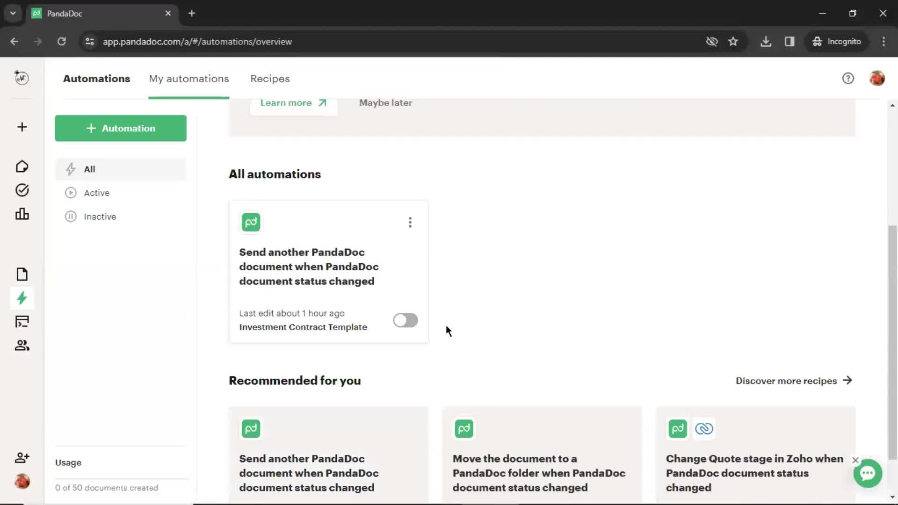This screenshot has height=505, width=898.
Task: Switch to the Recipes tab
Action: (270, 78)
